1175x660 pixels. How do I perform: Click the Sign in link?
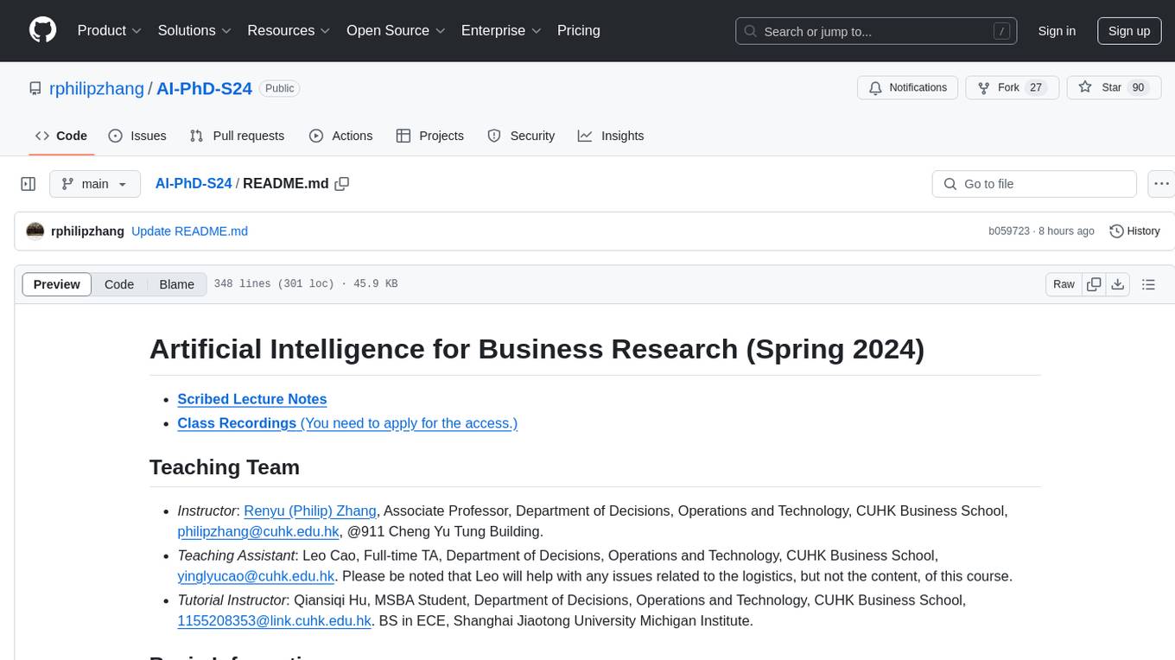pyautogui.click(x=1057, y=31)
